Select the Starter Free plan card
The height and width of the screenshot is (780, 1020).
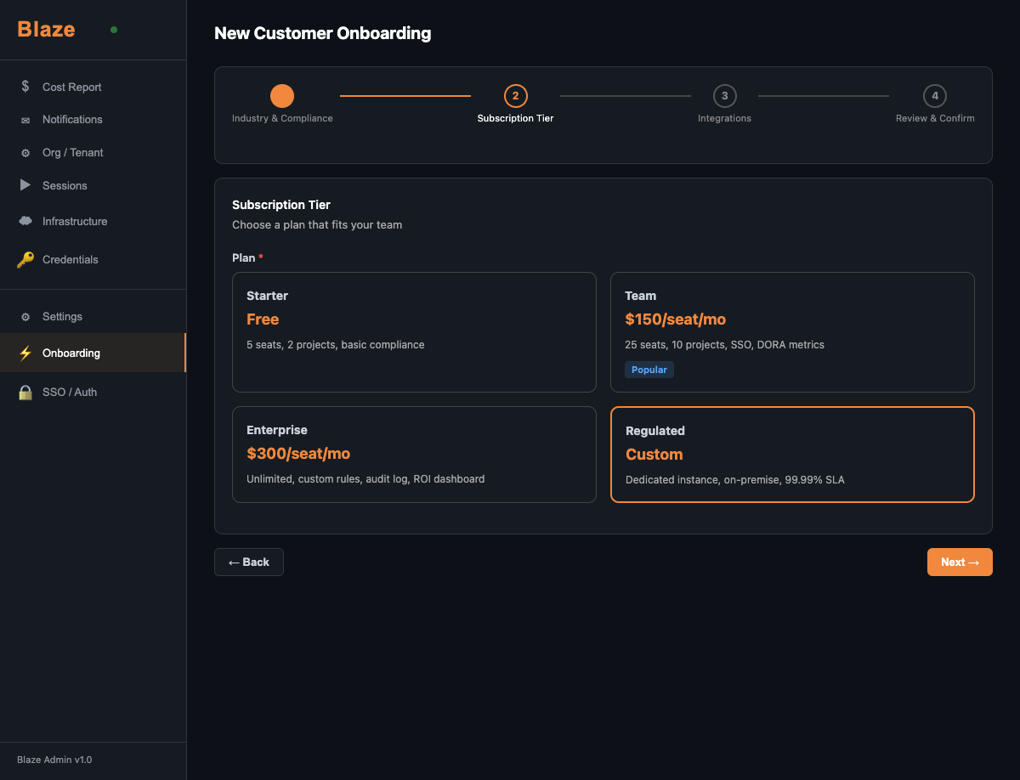click(414, 332)
